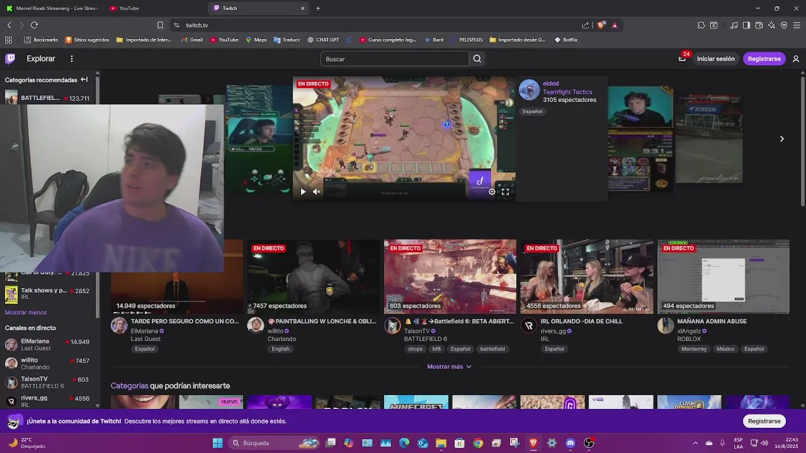Go to the Twitch home logo
Viewport: 806px width, 453px height.
click(x=10, y=59)
